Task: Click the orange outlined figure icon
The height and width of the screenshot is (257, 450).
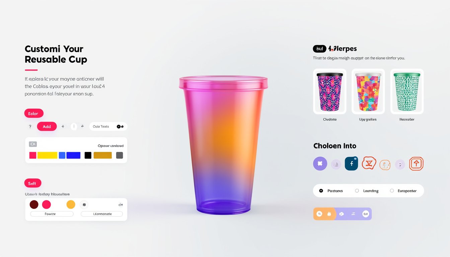Action: (x=385, y=164)
